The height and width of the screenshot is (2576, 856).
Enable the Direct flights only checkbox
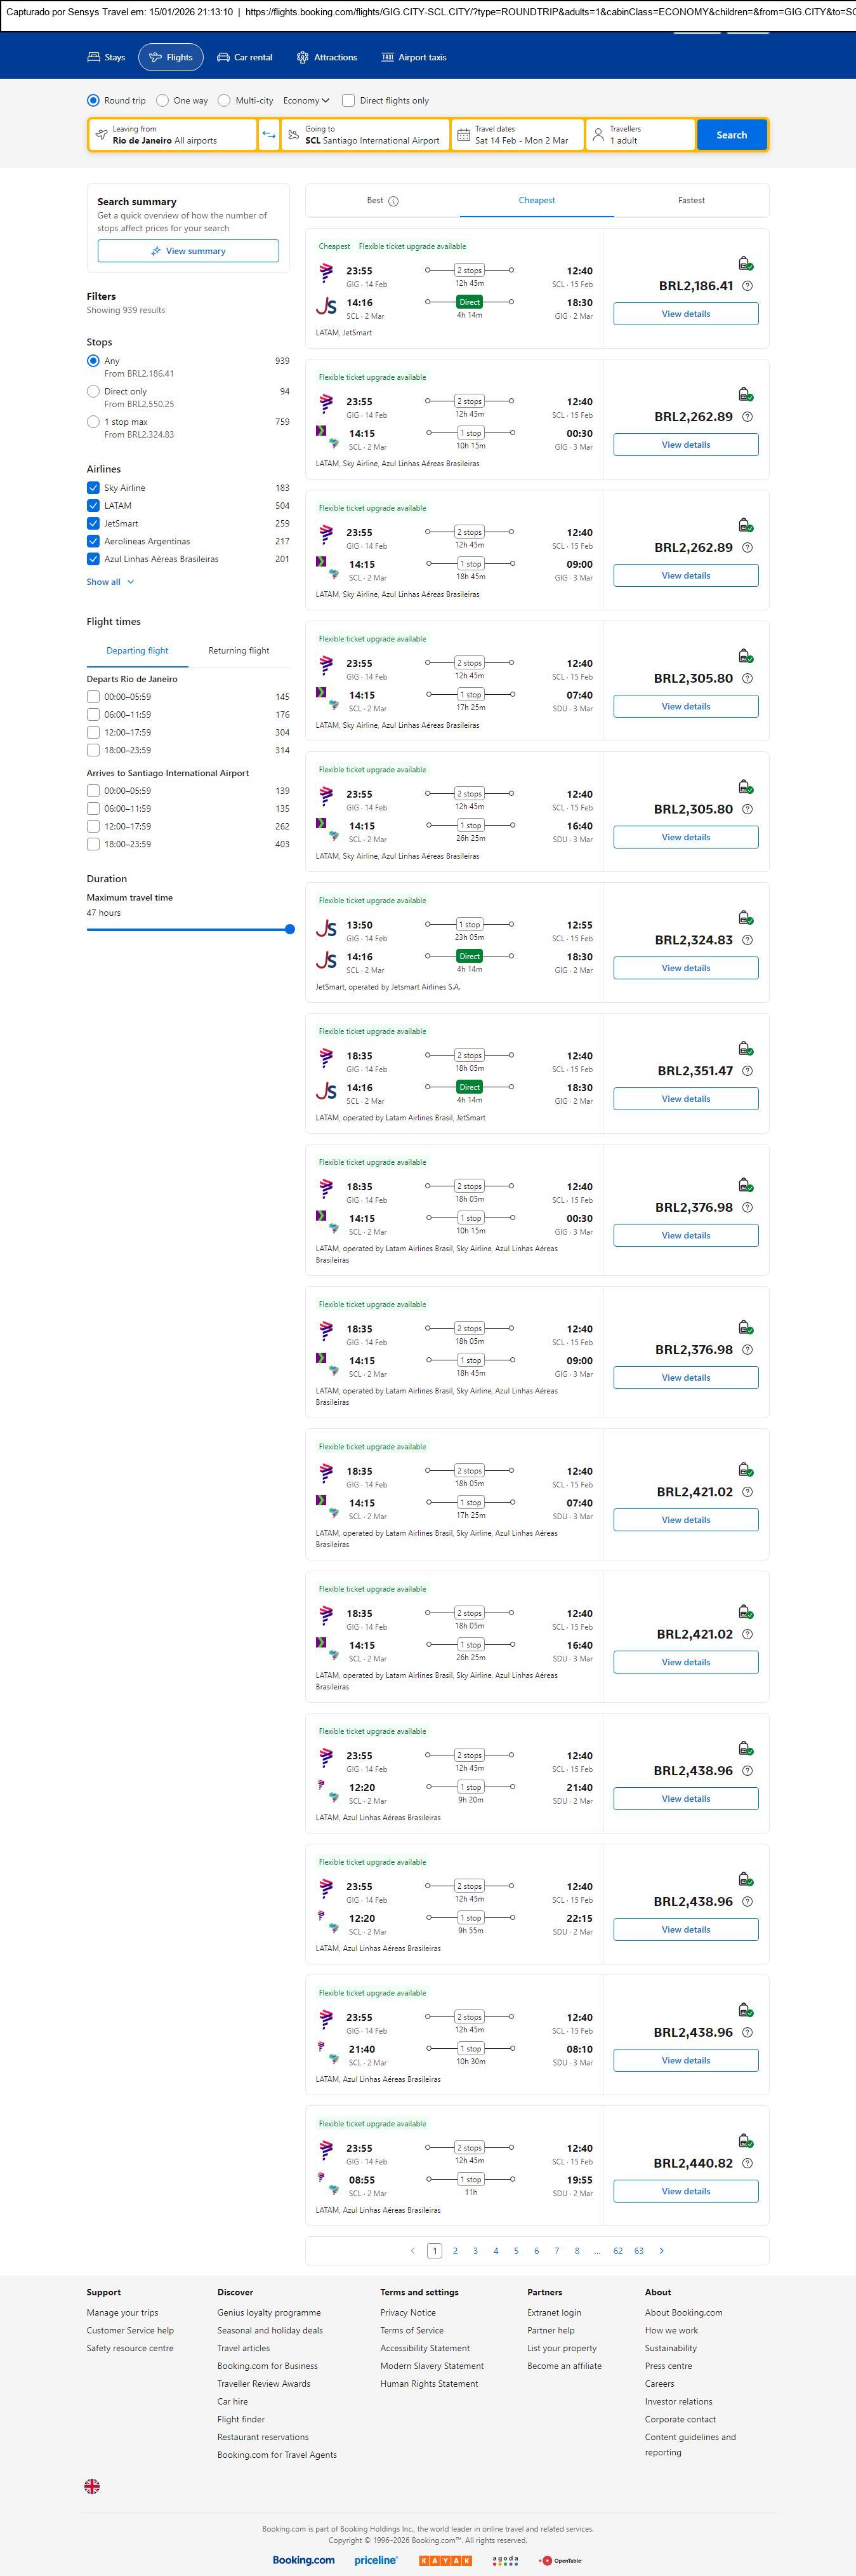click(348, 101)
